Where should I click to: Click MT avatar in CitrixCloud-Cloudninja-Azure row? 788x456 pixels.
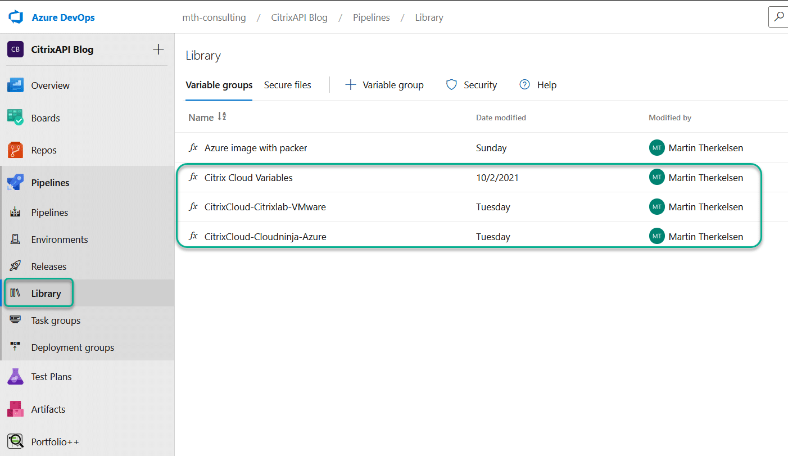coord(656,237)
